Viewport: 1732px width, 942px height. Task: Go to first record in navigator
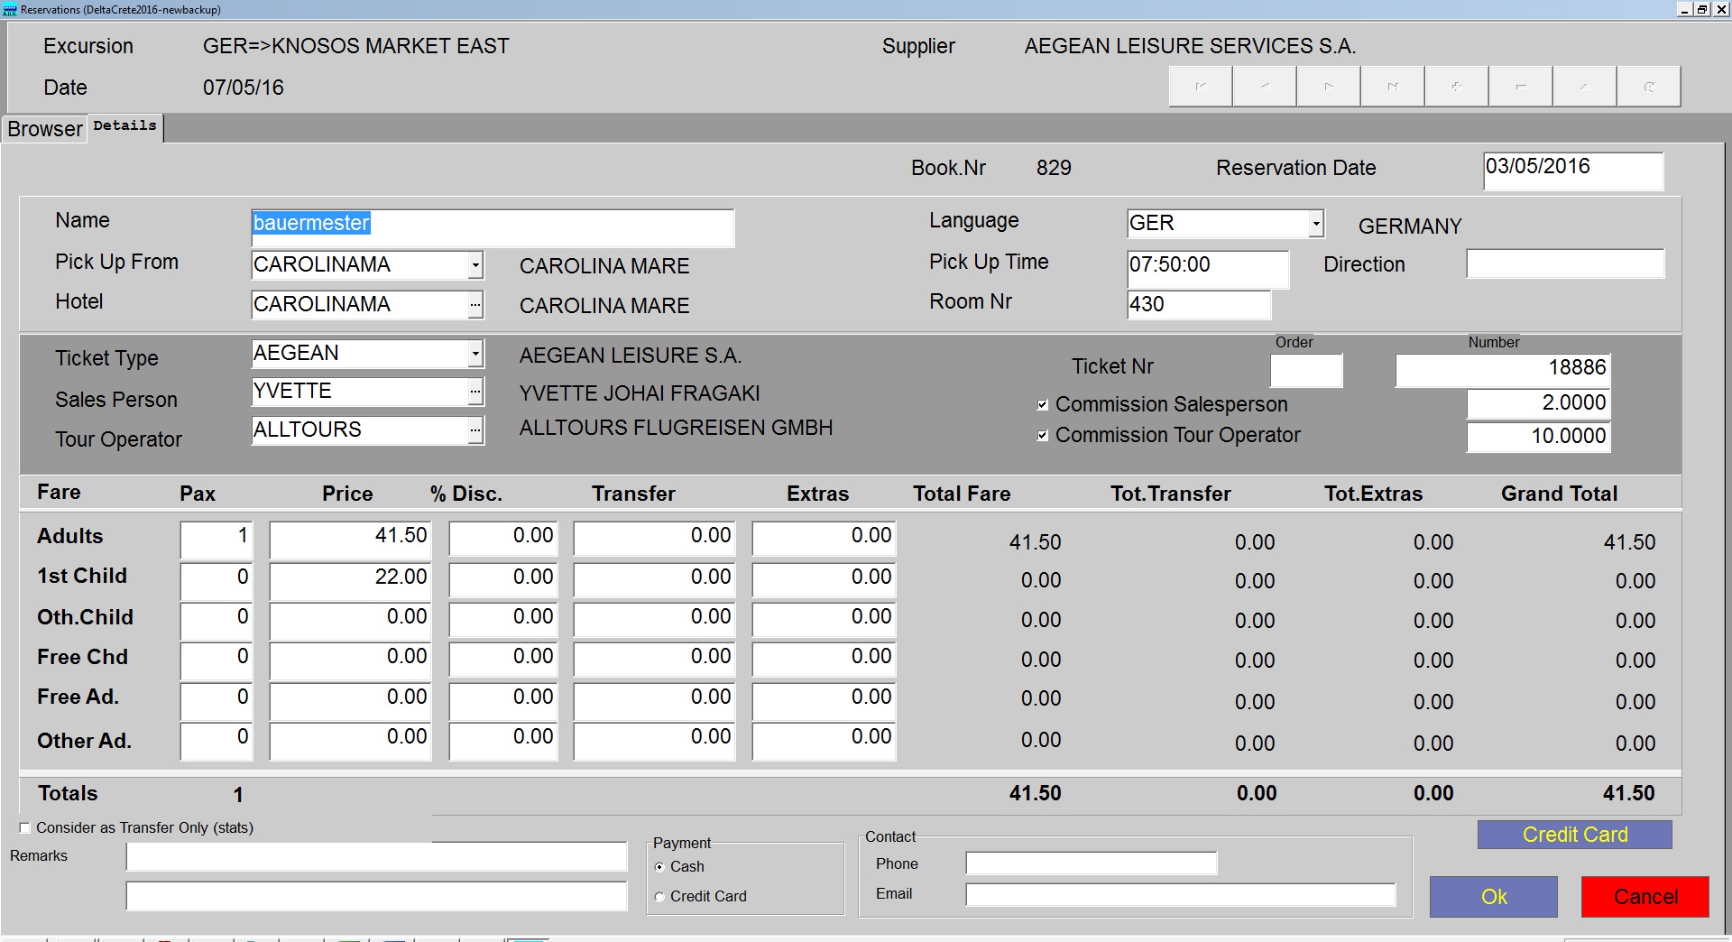tap(1201, 87)
